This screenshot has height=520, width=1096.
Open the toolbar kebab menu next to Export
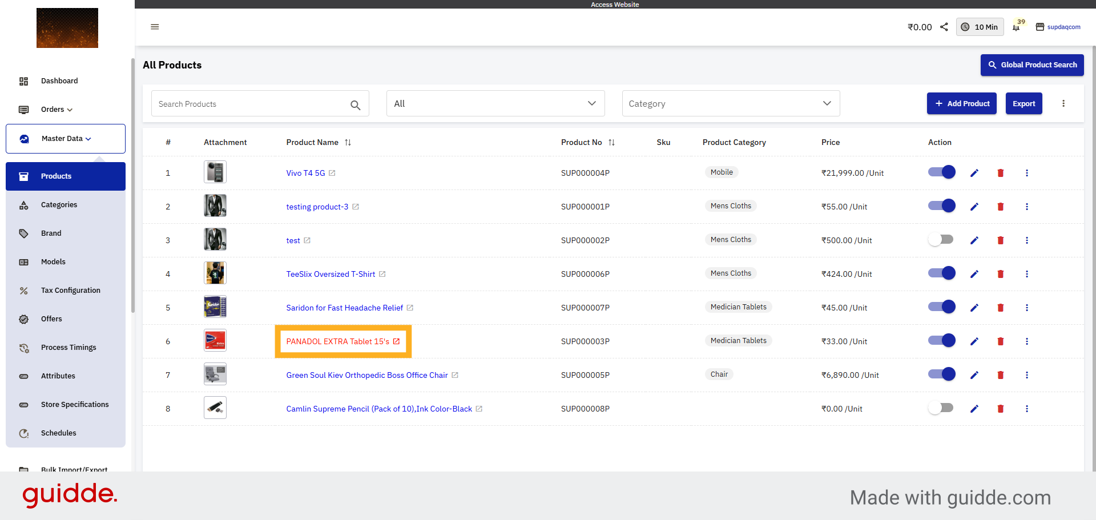1063,103
